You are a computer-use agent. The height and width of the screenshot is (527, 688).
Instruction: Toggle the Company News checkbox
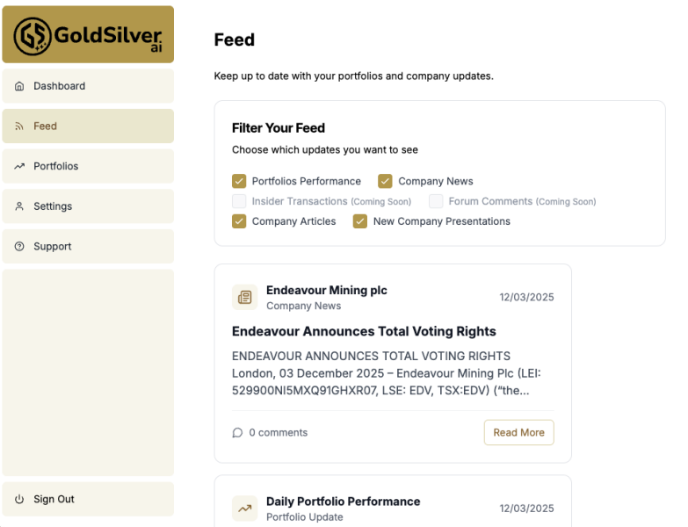385,181
